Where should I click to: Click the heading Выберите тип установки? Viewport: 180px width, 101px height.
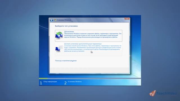point(66,26)
